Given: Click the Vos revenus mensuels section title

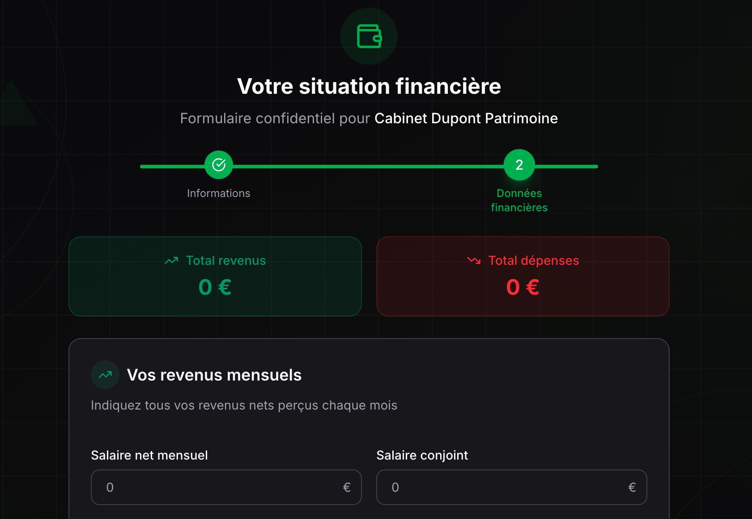Looking at the screenshot, I should pyautogui.click(x=214, y=375).
